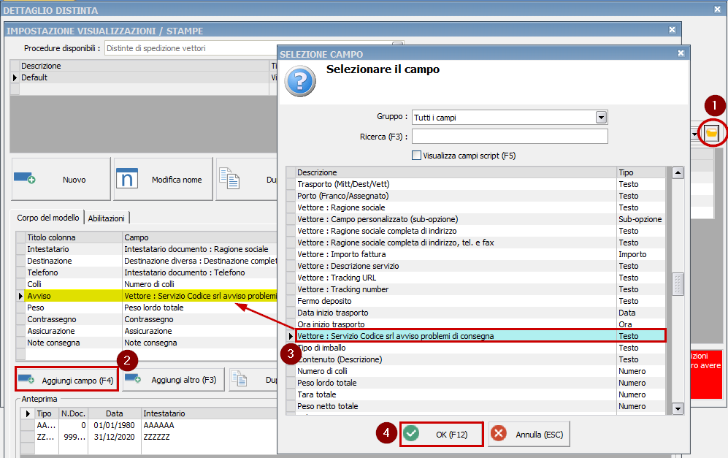This screenshot has width=728, height=458.
Task: Select 'Porto (Franco/Assegnato)' row
Action: coord(480,196)
